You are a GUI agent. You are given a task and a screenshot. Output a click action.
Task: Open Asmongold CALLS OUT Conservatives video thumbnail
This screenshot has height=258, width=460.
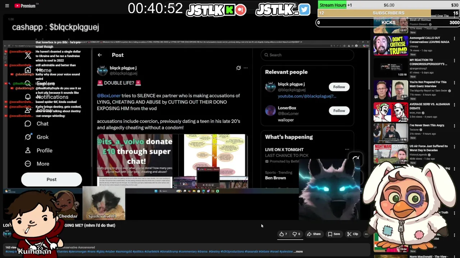pyautogui.click(x=390, y=46)
